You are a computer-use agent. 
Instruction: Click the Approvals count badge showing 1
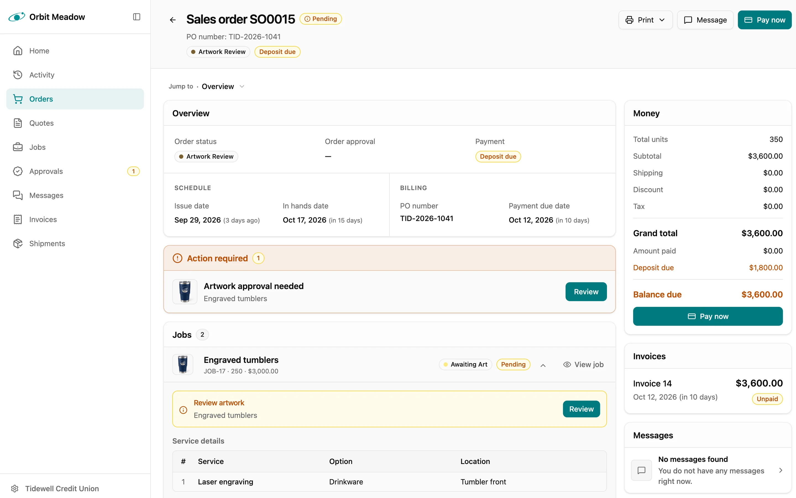pos(133,171)
